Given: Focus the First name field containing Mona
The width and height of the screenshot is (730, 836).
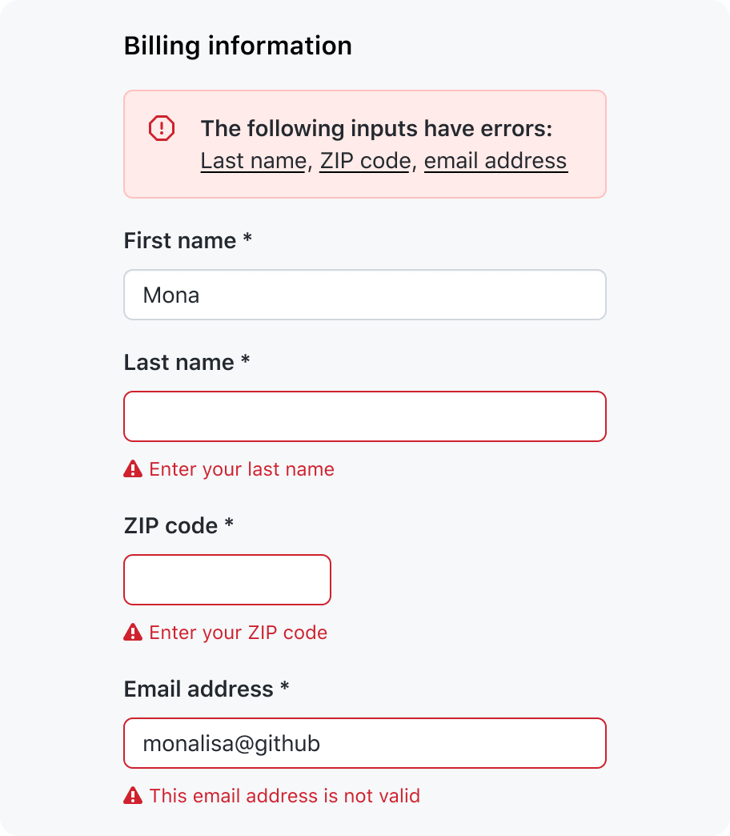Looking at the screenshot, I should click(365, 295).
